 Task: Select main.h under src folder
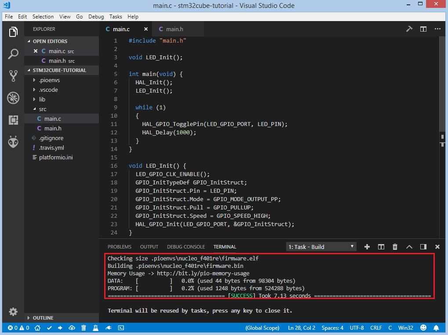pos(62,128)
